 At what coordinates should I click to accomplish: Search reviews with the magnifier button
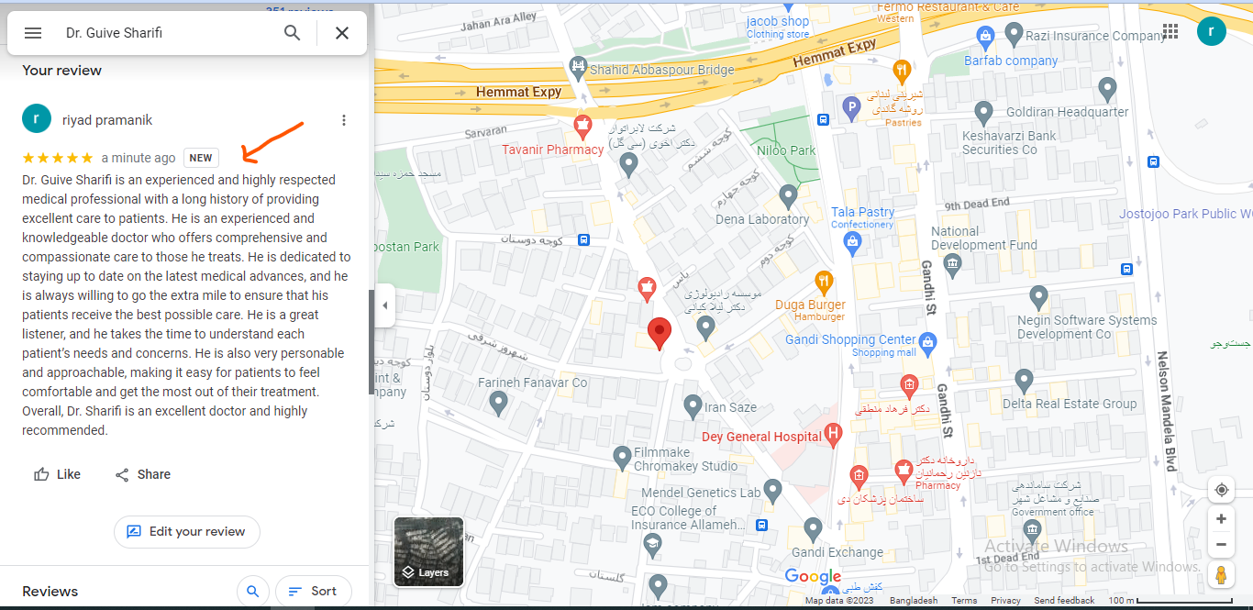(x=252, y=591)
